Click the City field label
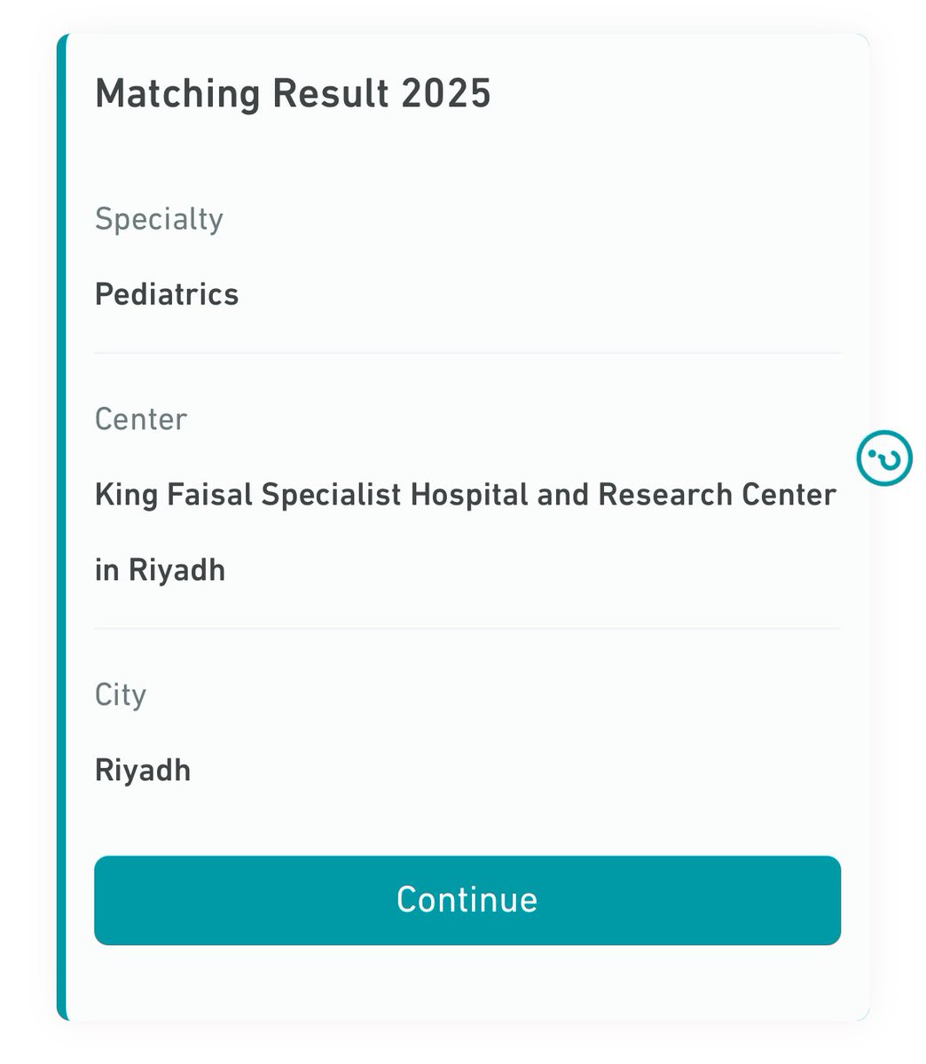The image size is (926, 1064). [121, 695]
